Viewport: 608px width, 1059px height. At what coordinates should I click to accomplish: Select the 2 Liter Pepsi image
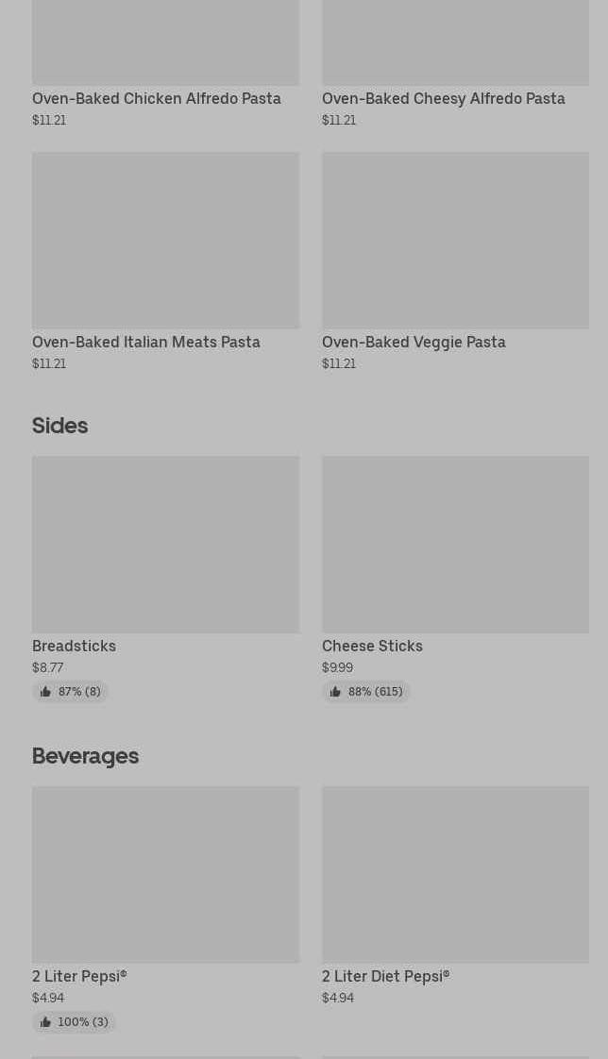[165, 875]
